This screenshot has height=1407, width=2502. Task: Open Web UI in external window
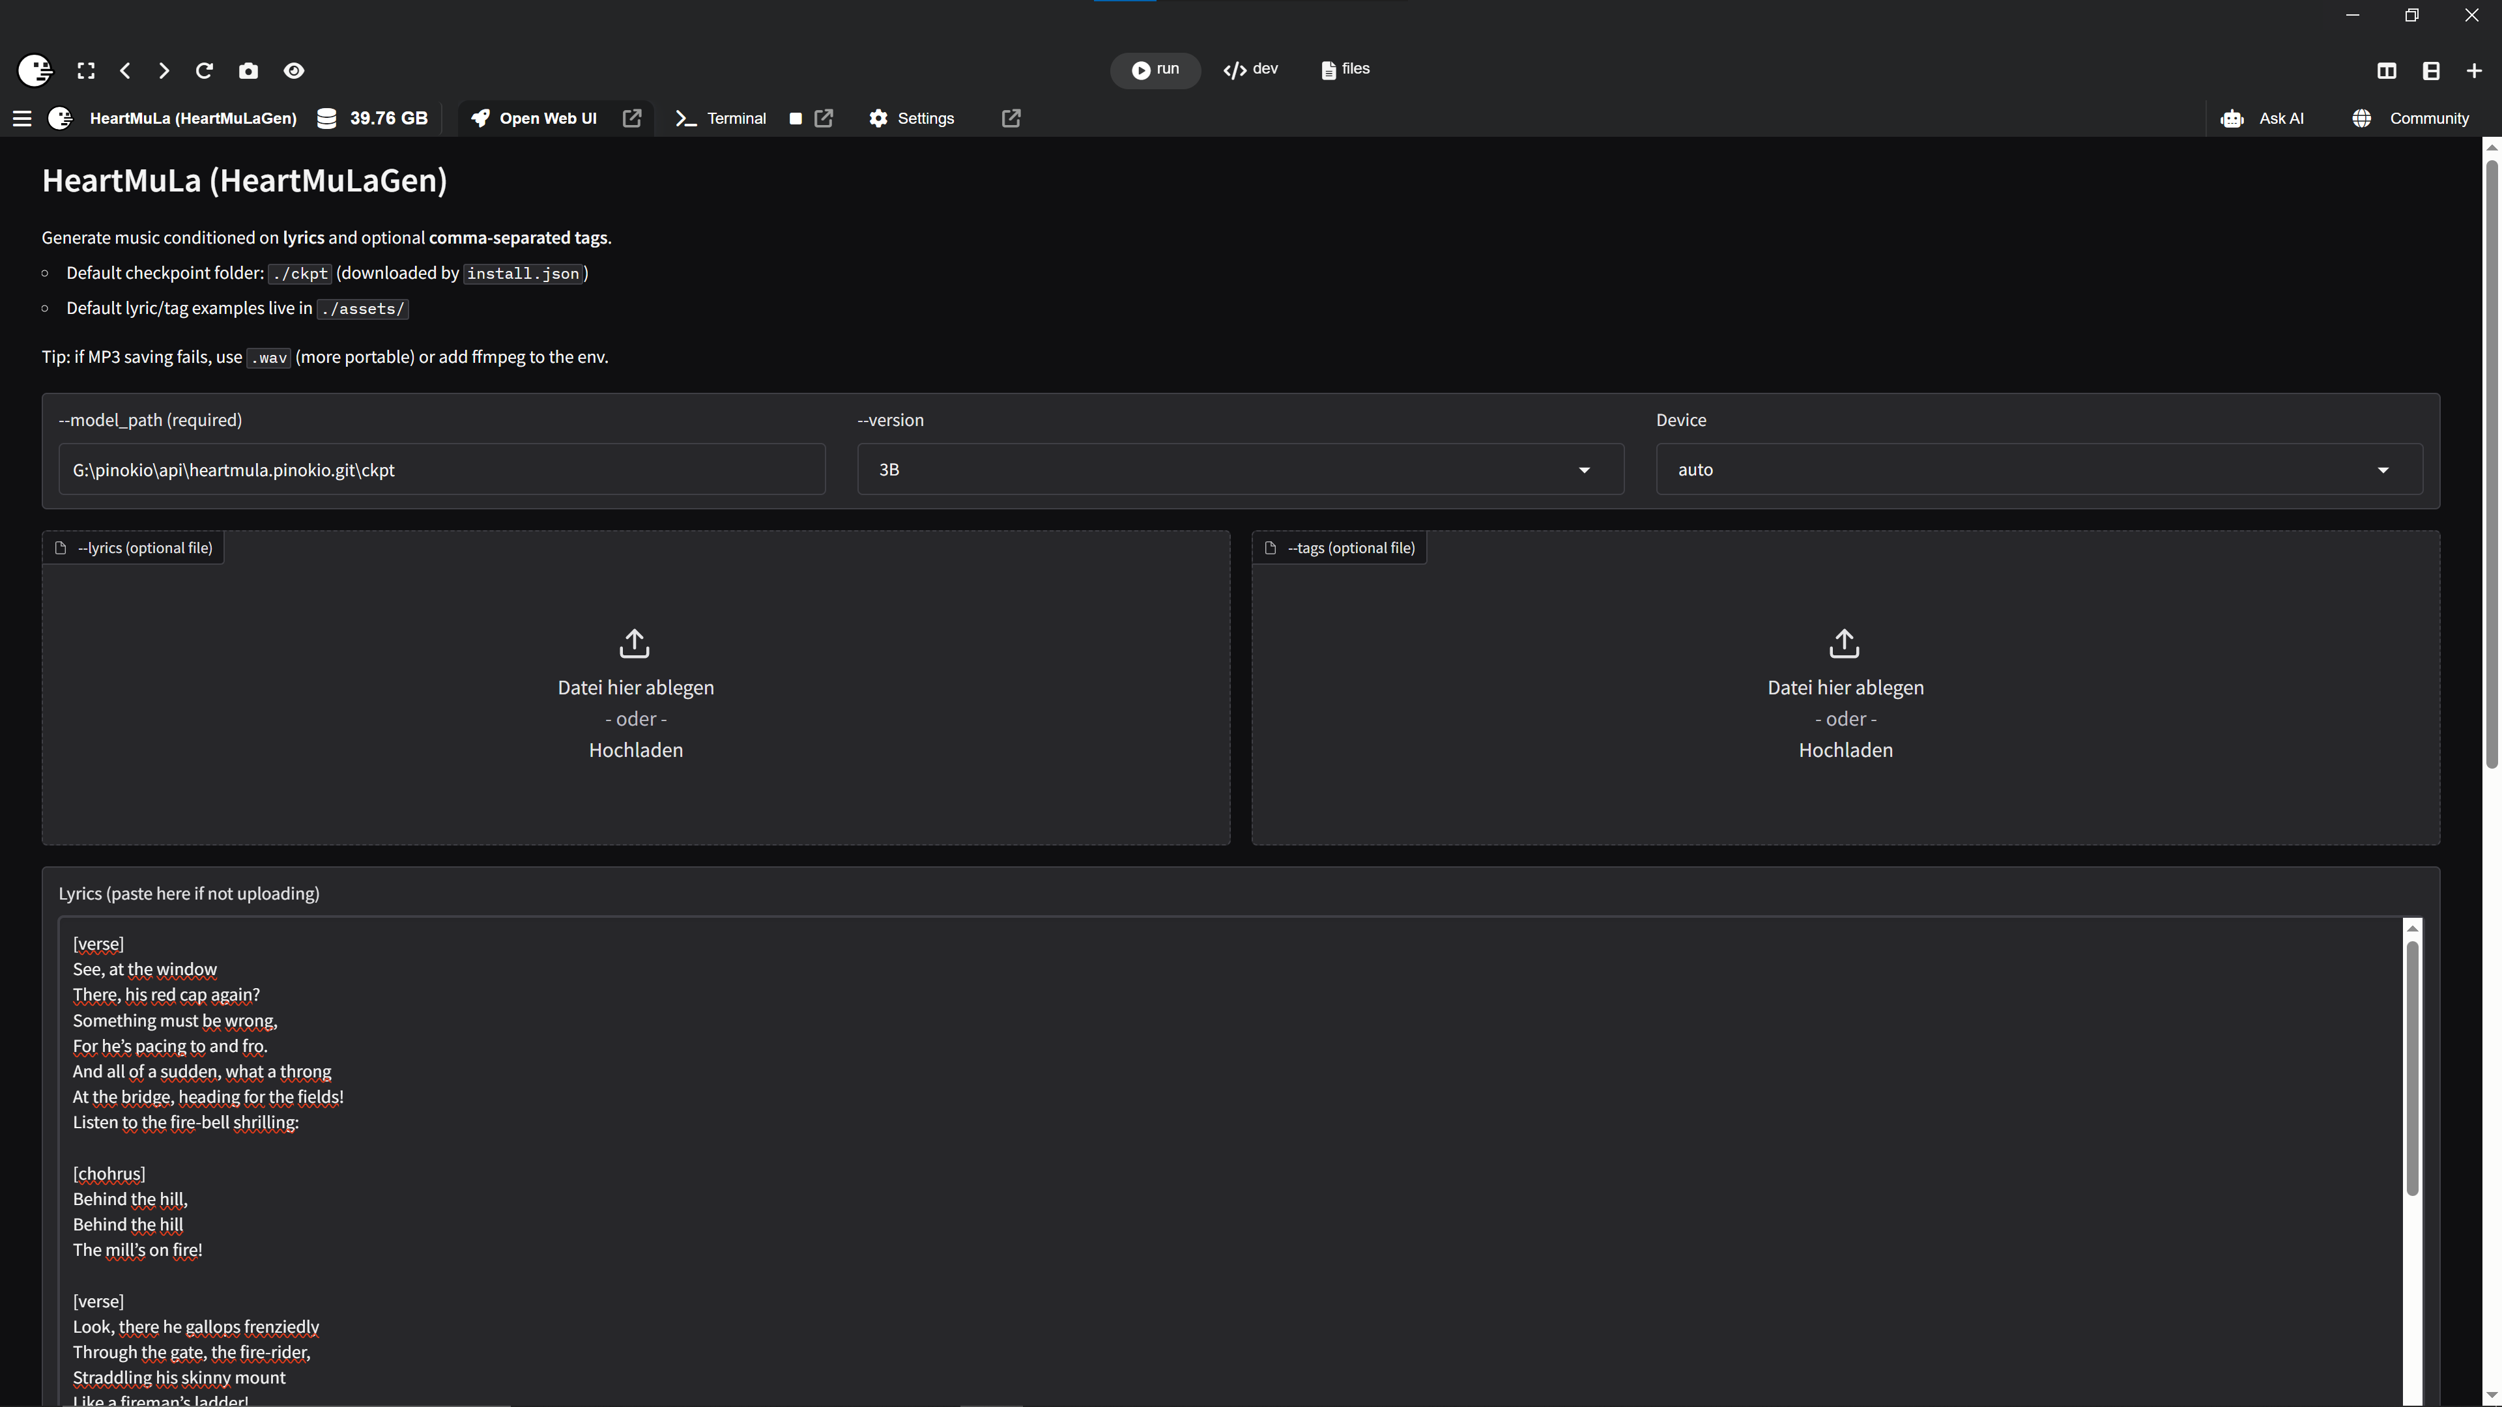632,119
